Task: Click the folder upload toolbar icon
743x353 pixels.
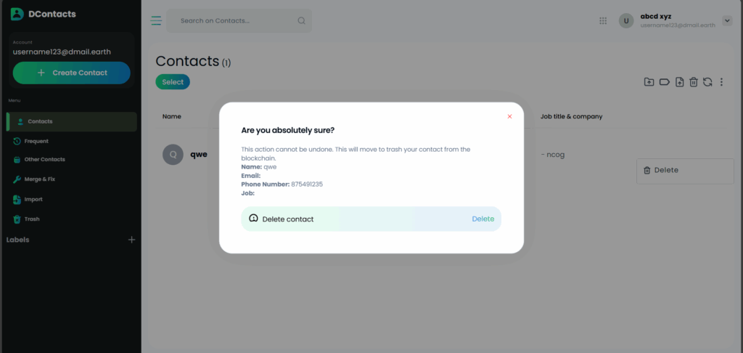Action: coord(649,82)
